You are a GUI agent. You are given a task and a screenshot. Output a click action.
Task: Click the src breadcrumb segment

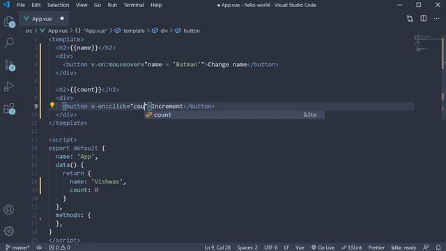tap(29, 31)
